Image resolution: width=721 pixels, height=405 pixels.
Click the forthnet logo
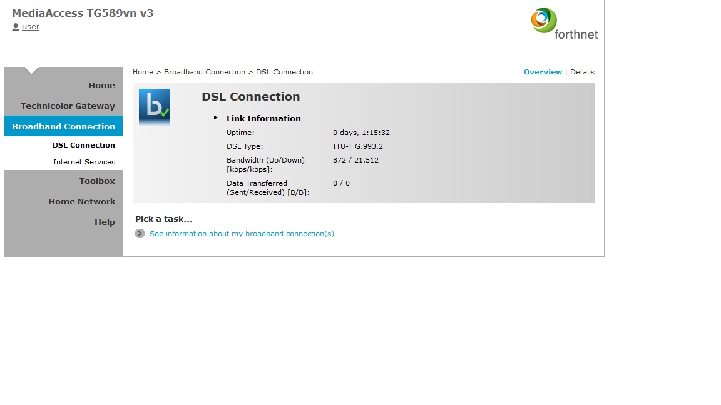[563, 24]
